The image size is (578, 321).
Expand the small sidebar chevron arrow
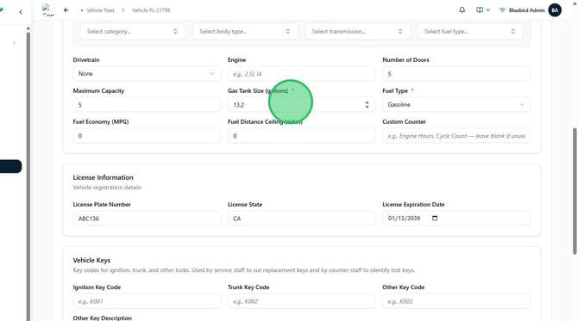pyautogui.click(x=14, y=43)
